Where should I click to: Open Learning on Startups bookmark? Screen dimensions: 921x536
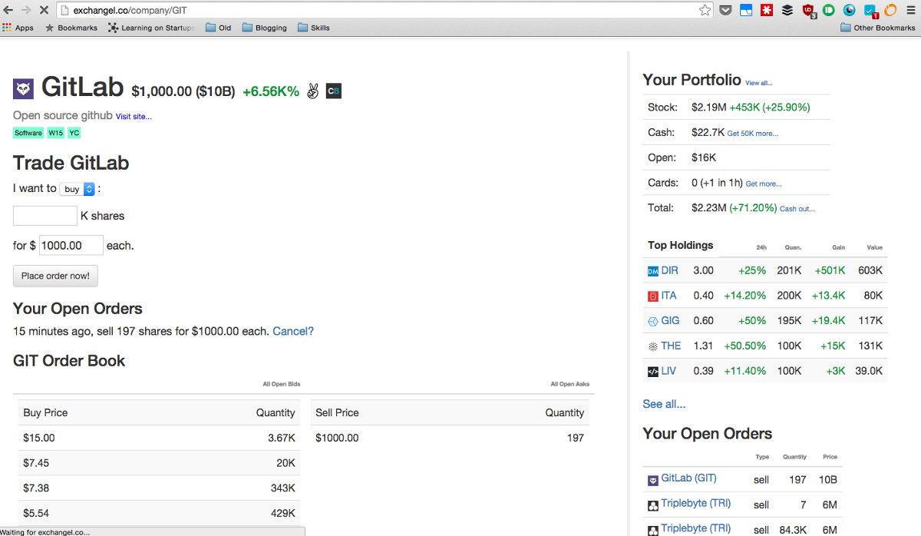pyautogui.click(x=152, y=28)
